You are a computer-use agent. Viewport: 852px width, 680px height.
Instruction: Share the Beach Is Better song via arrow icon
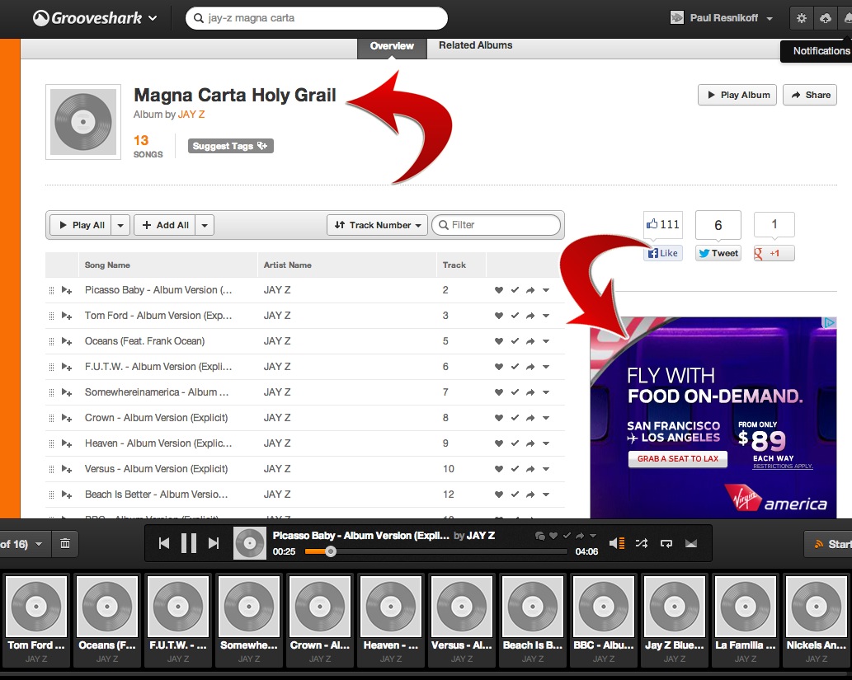click(530, 495)
